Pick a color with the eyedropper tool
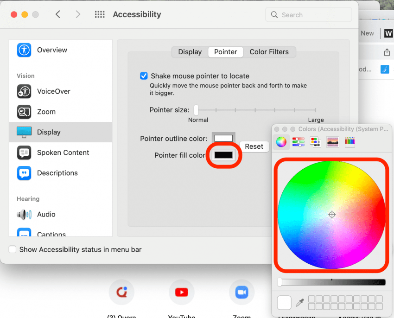 click(300, 302)
